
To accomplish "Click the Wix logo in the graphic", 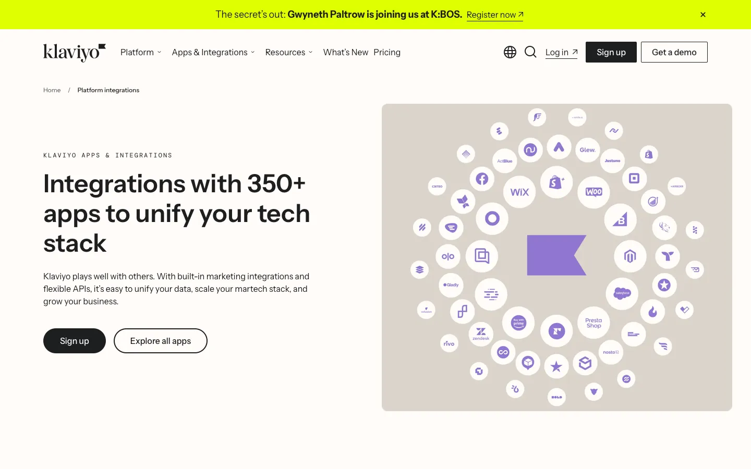I will (519, 192).
